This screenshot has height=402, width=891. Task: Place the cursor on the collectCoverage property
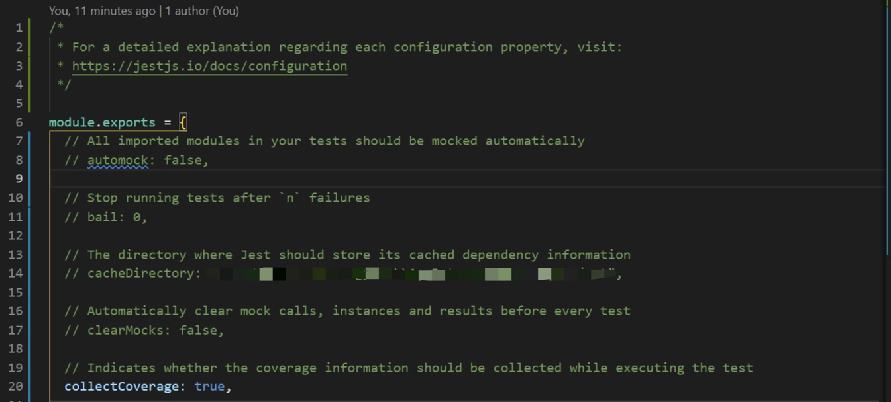point(122,386)
